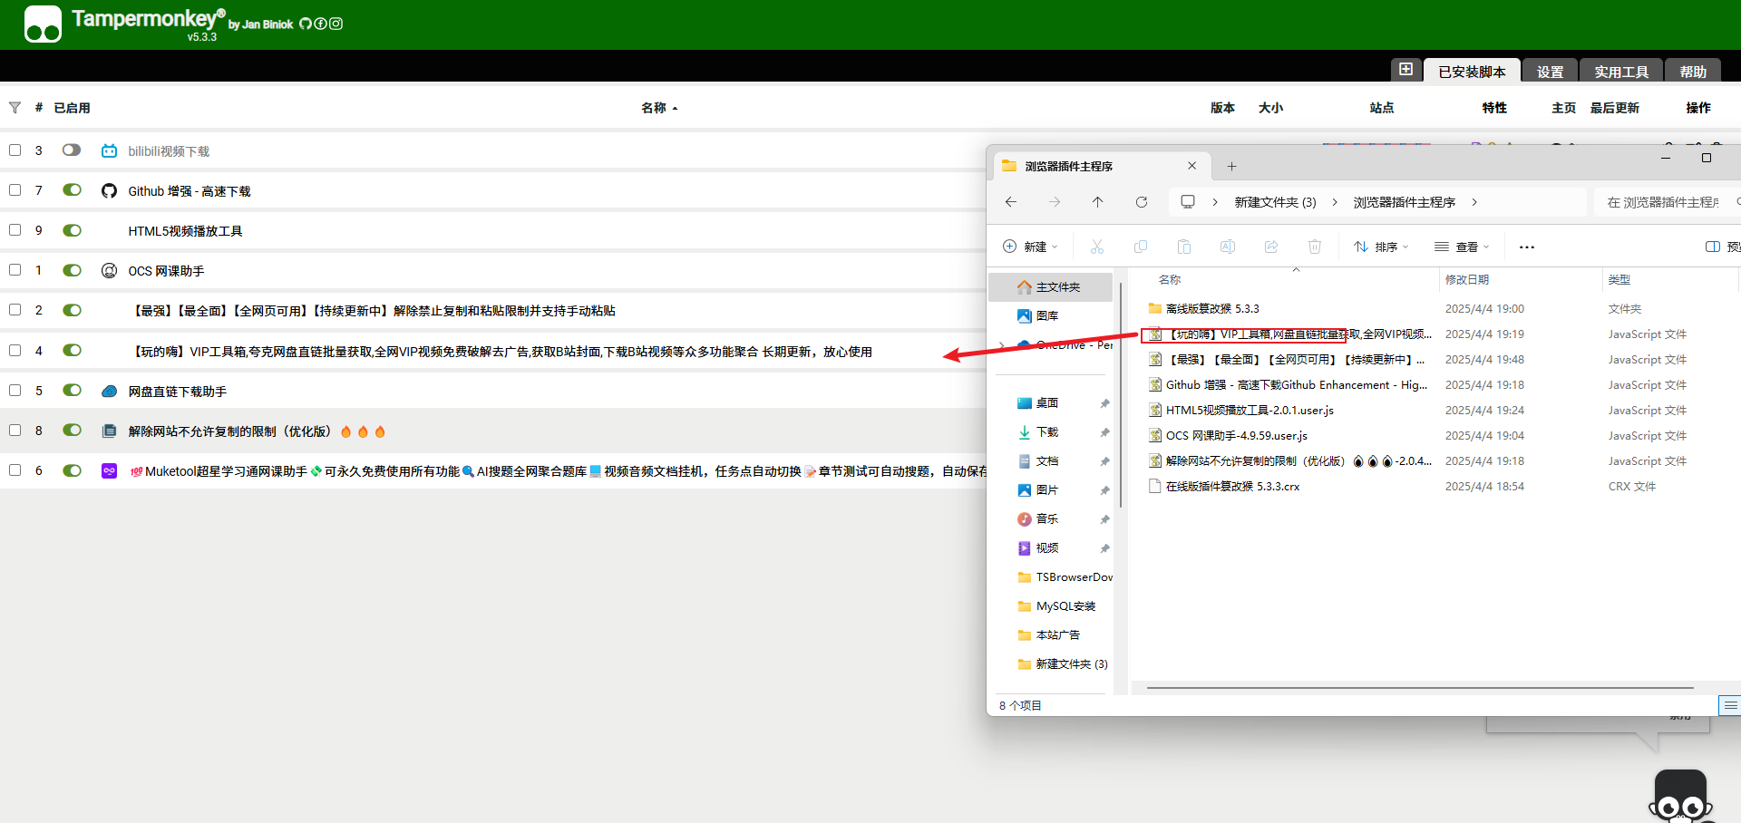Open a new explorer tab
Screen dimensions: 1741x823
[x=1231, y=166]
